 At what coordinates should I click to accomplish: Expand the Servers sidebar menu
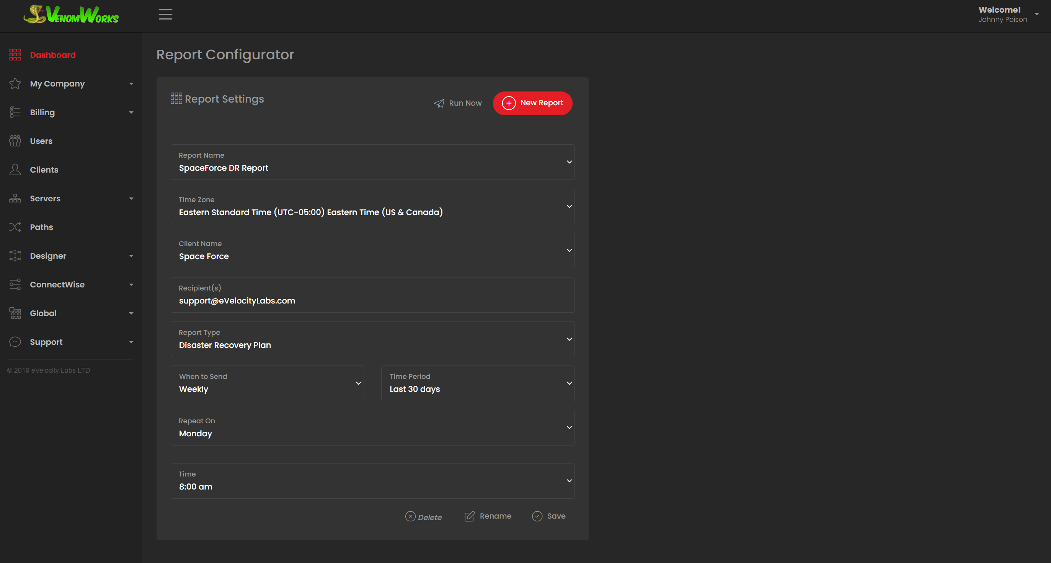pyautogui.click(x=131, y=199)
